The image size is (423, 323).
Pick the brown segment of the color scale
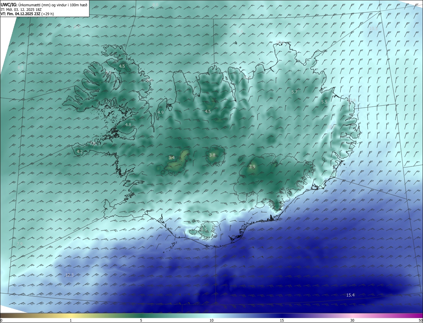17,315
